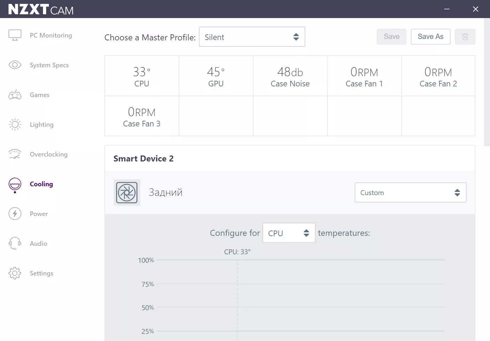Click the Case Fan 3 RPM tile
This screenshot has height=341, width=490.
[142, 116]
